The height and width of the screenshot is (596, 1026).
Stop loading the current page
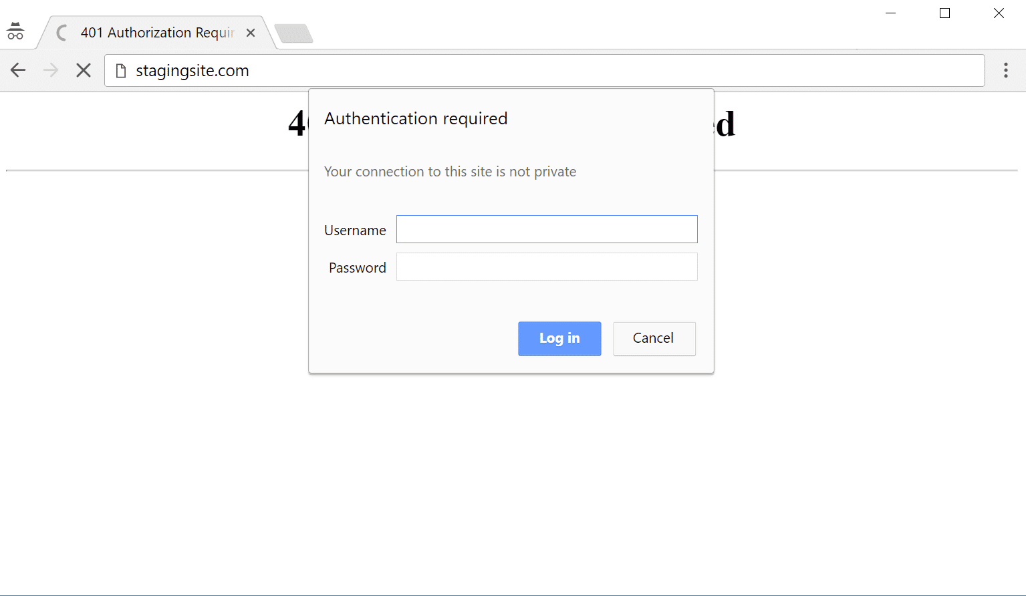point(83,69)
